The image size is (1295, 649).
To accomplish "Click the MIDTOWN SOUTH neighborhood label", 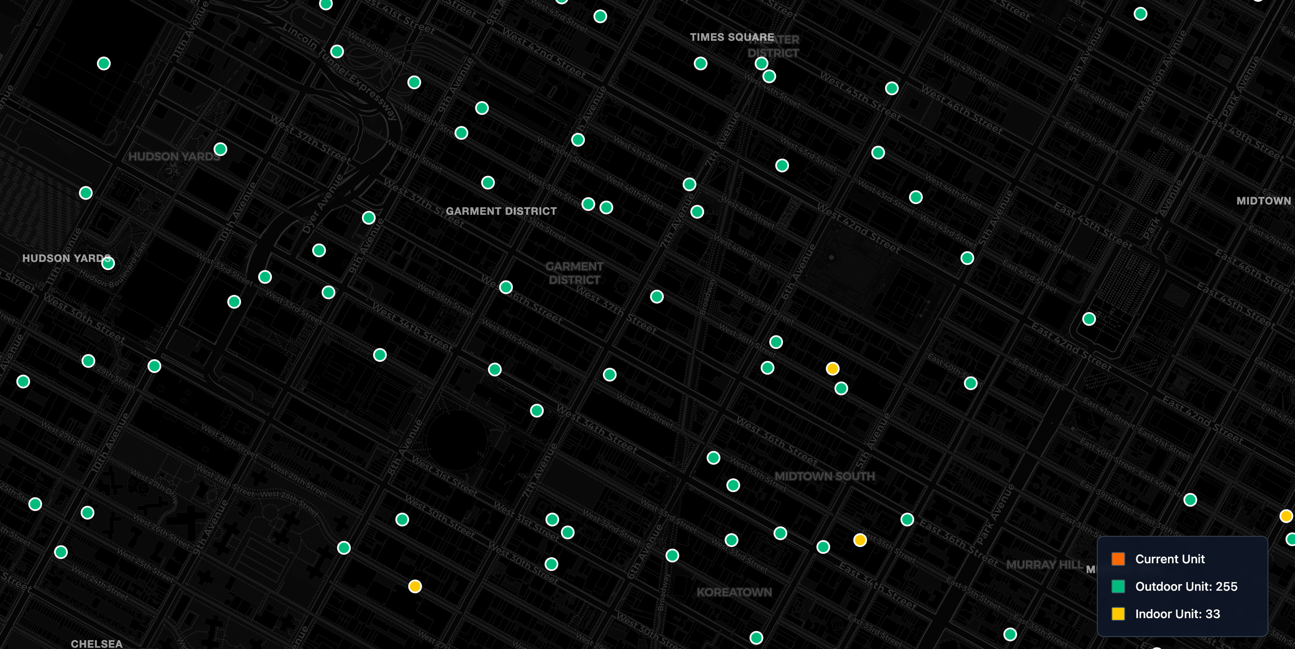I will click(825, 476).
